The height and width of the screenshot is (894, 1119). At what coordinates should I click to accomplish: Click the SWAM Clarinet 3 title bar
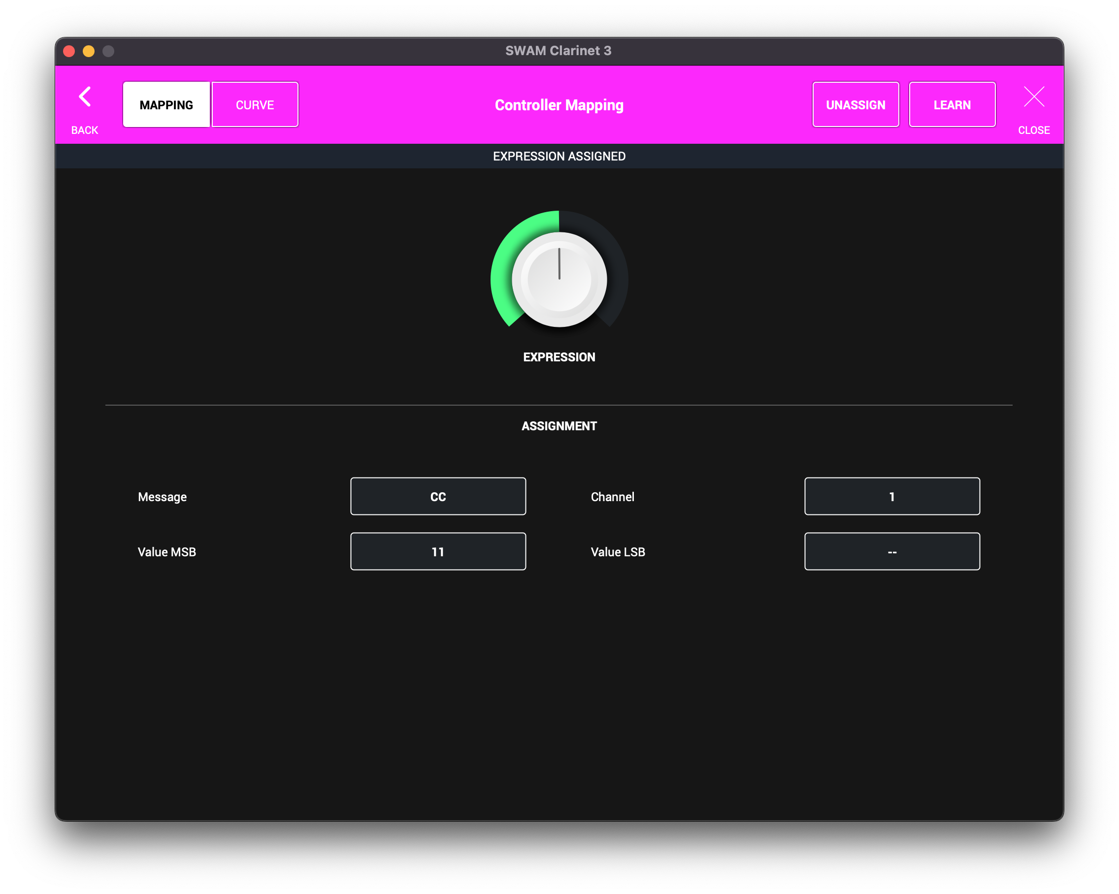[x=558, y=51]
